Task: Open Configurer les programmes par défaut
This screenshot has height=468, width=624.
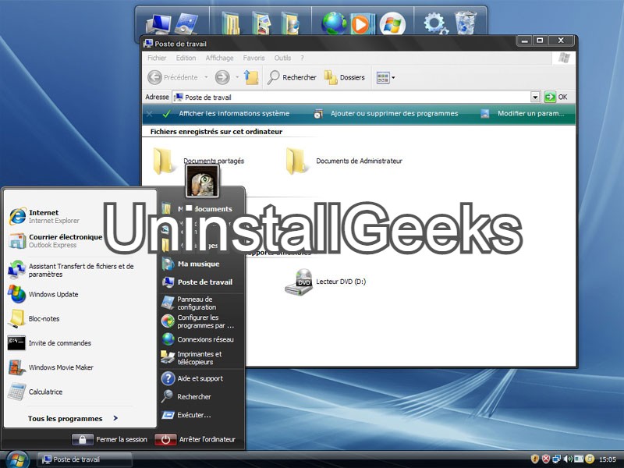Action: coord(198,321)
